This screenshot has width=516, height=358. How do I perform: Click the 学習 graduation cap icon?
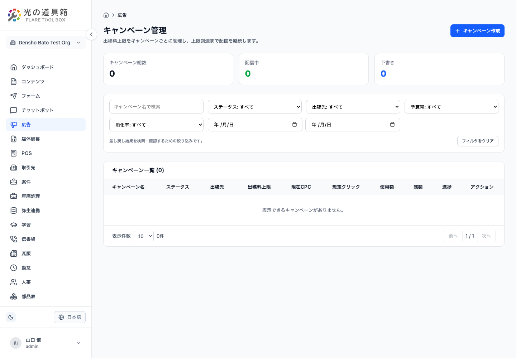14,225
